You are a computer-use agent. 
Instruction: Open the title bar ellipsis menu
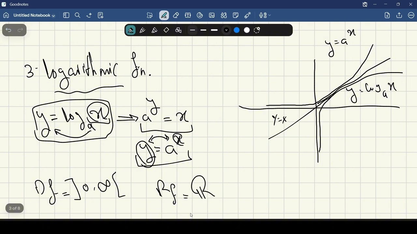pyautogui.click(x=375, y=4)
